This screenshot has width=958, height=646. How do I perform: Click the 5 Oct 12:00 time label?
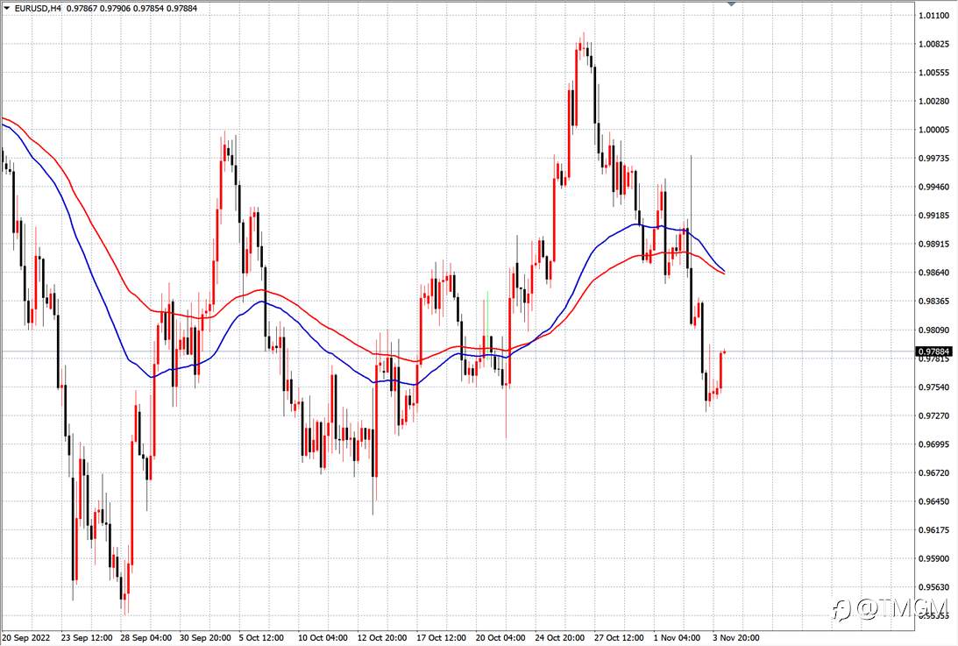pos(261,638)
